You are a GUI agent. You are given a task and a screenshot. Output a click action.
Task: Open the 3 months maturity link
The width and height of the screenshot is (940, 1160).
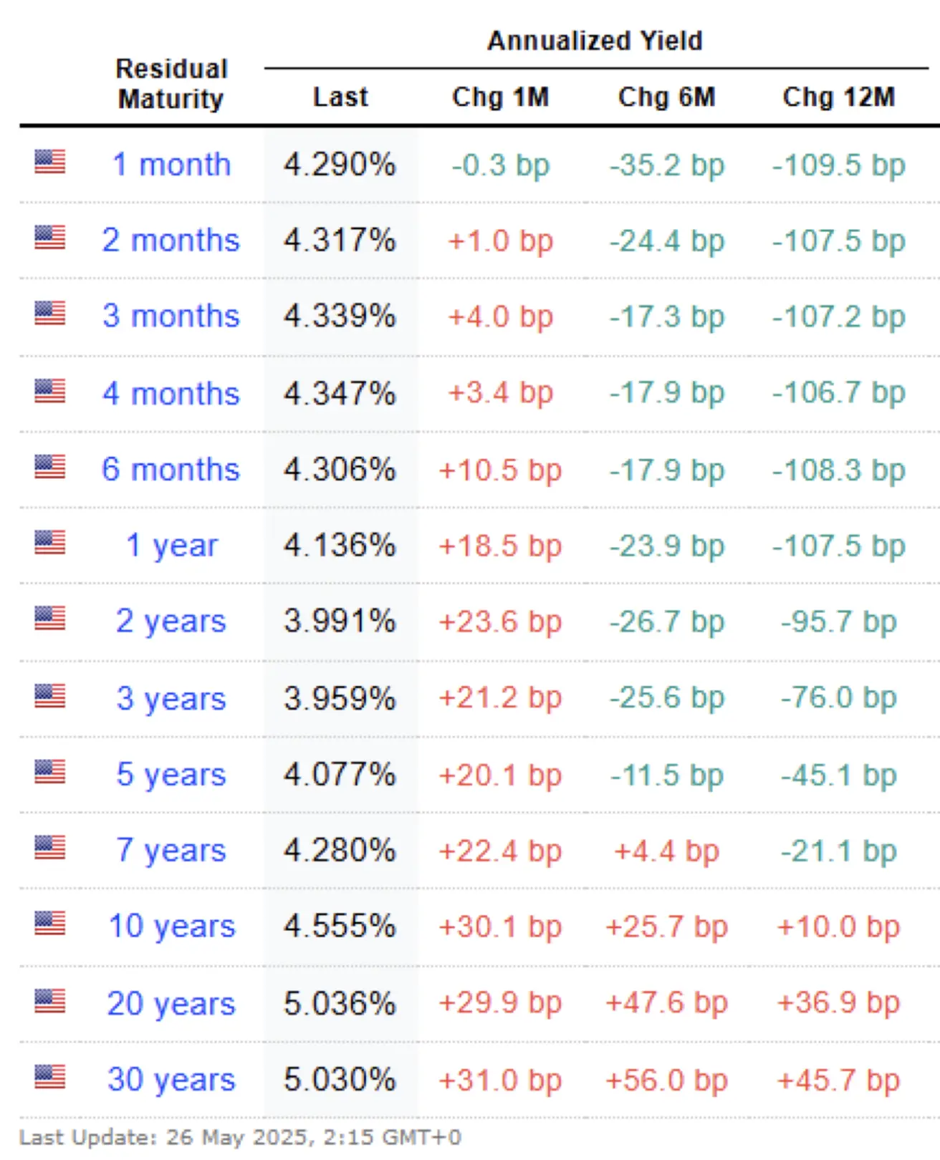pyautogui.click(x=171, y=316)
